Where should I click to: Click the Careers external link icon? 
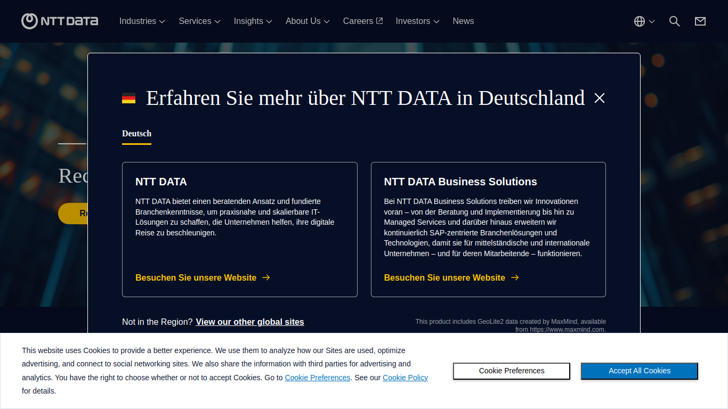point(379,21)
